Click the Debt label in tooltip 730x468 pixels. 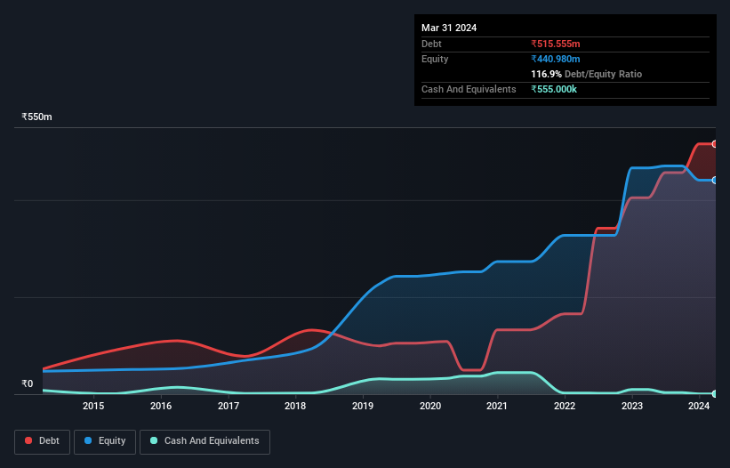(x=431, y=44)
